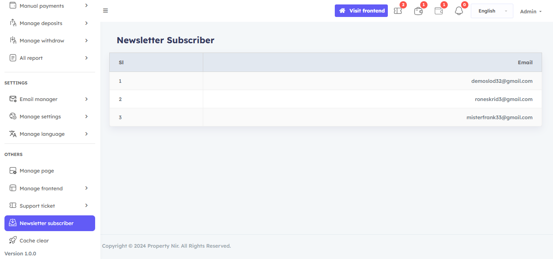This screenshot has height=259, width=553.
Task: Click the Cache clear rocket icon
Action: 13,240
